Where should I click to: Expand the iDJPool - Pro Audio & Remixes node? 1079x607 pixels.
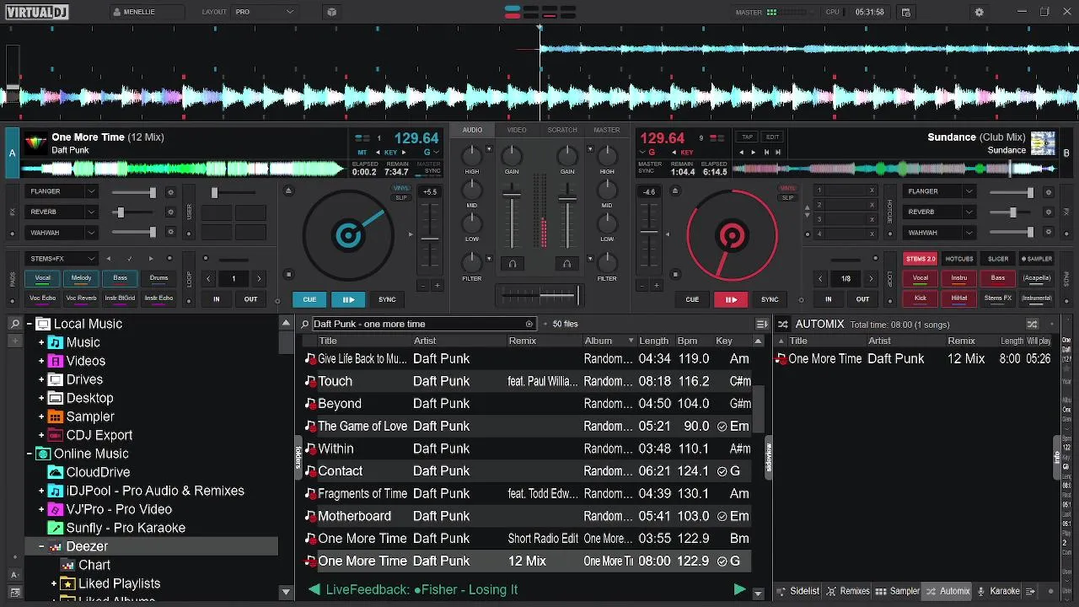[x=41, y=491]
